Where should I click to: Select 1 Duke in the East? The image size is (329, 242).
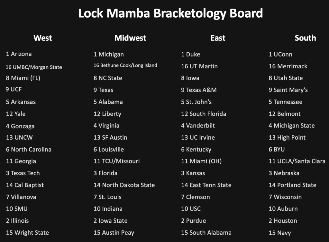pos(191,54)
